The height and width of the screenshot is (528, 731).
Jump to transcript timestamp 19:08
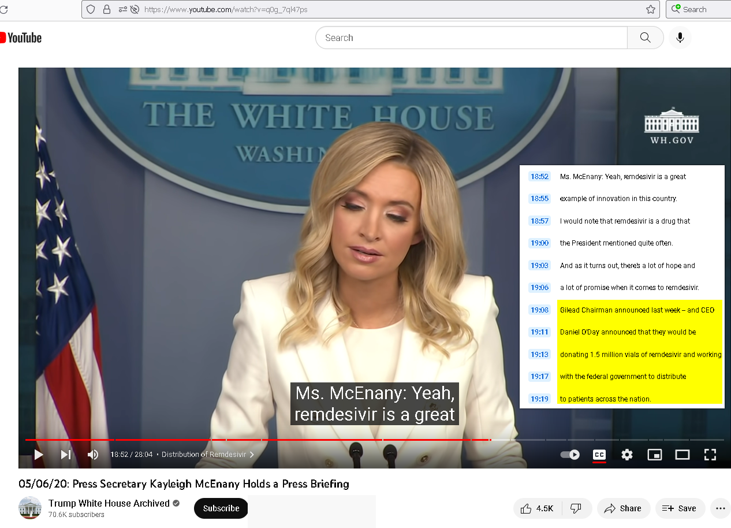[539, 310]
